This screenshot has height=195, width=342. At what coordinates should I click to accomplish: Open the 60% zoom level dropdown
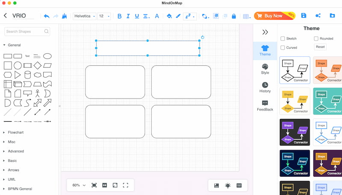[x=79, y=185]
